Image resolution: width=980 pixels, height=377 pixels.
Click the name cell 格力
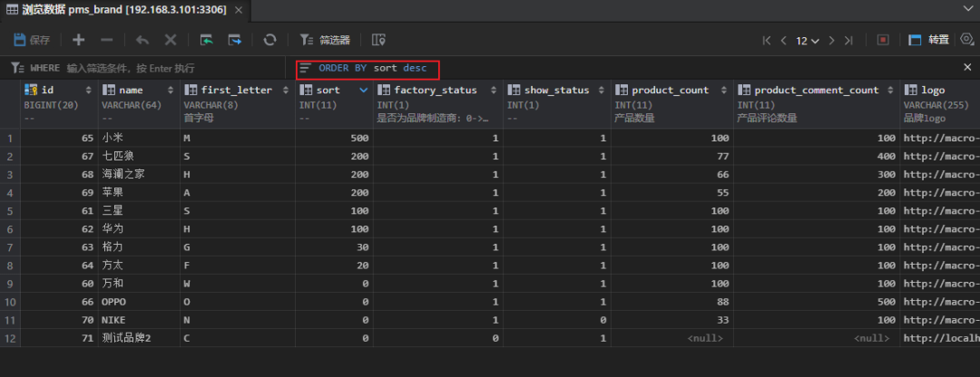pyautogui.click(x=141, y=247)
